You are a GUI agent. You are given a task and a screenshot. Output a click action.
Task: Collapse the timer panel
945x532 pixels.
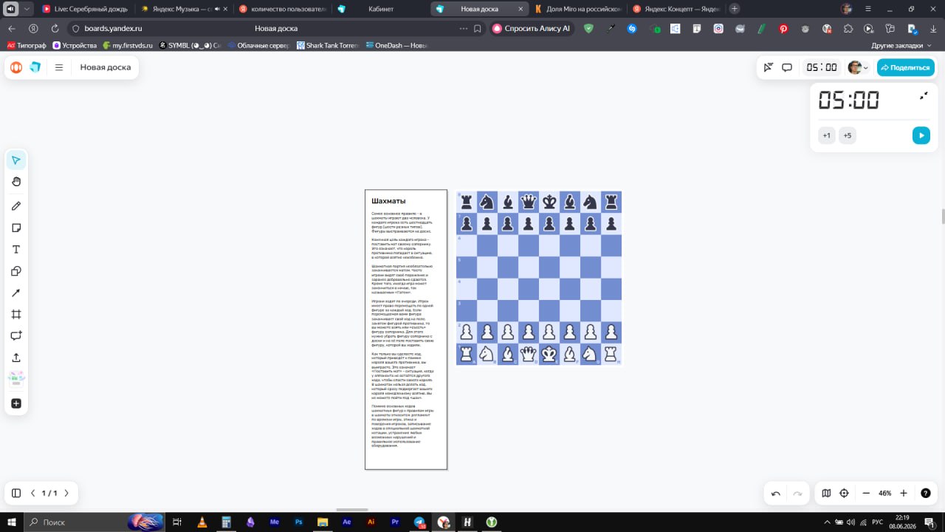[x=923, y=96]
